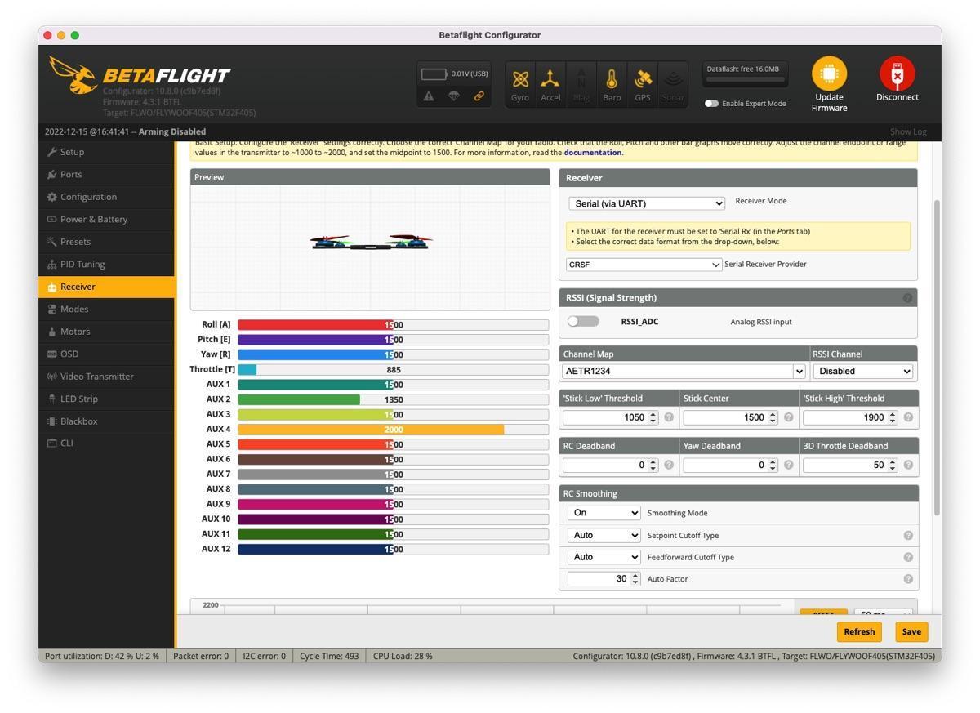Screen dimensions: 980x713
Task: Click the Roll [A] channel bar
Action: click(x=393, y=325)
